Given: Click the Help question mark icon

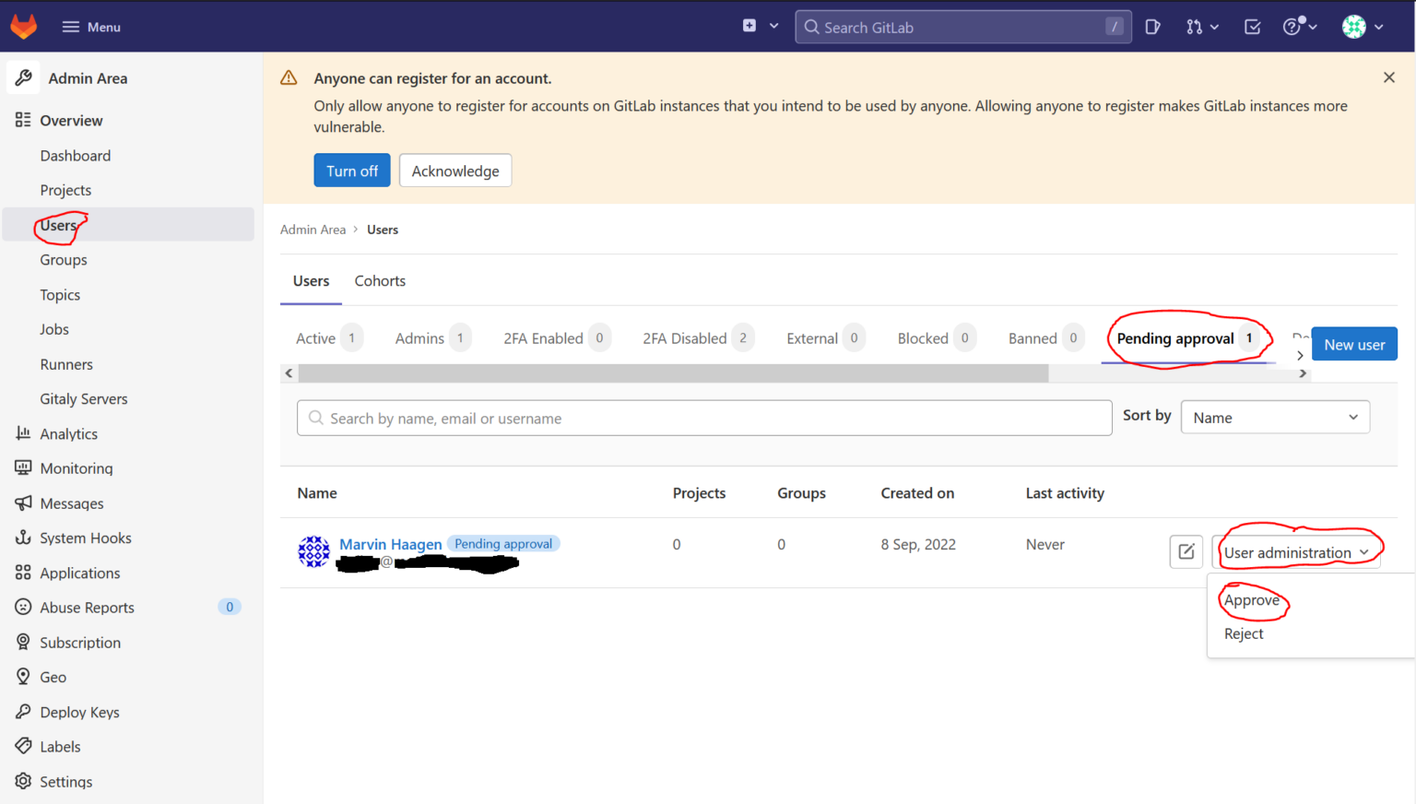Looking at the screenshot, I should click(1293, 27).
